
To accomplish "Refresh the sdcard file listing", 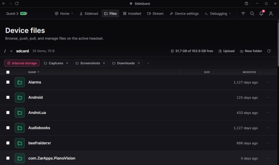I will (269, 51).
